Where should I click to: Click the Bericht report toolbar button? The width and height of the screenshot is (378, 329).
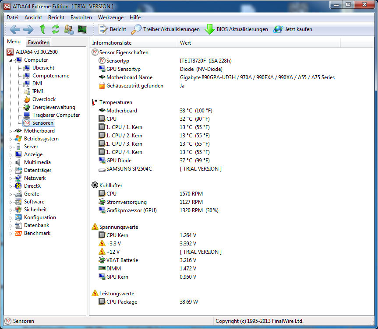[x=112, y=29]
